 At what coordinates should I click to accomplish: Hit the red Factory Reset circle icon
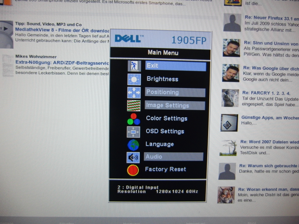[x=133, y=170]
